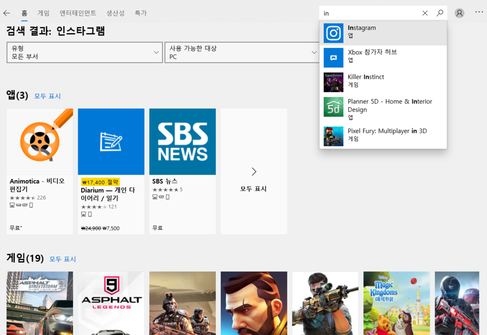Screen dimensions: 487x335
Task: Select the Planner 5D app icon
Action: click(x=333, y=107)
